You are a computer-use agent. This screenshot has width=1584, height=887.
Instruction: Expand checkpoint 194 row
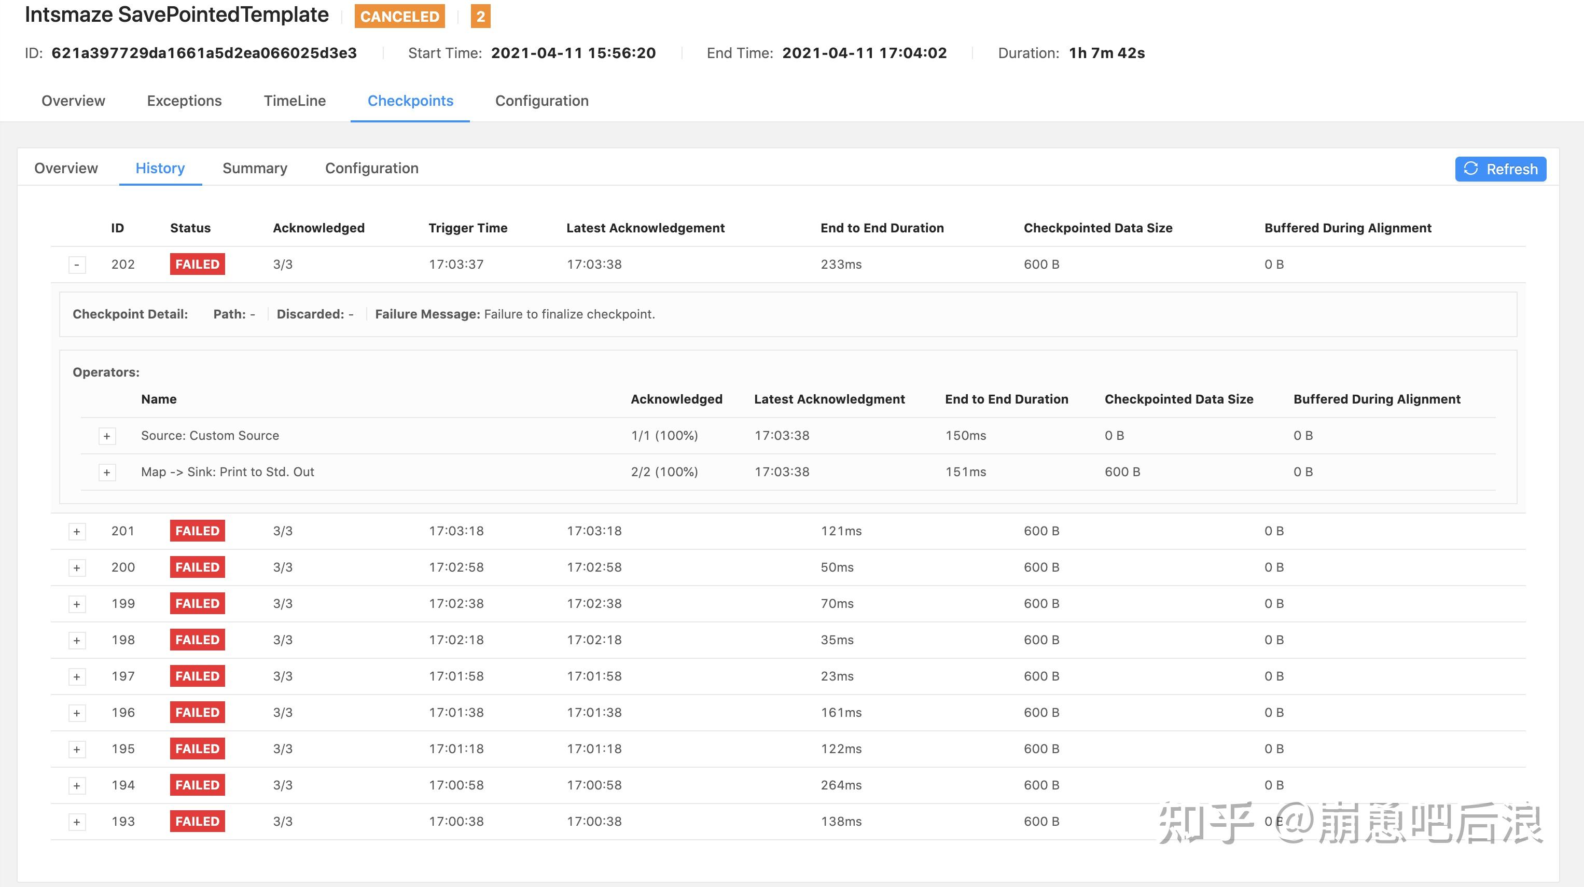(76, 785)
